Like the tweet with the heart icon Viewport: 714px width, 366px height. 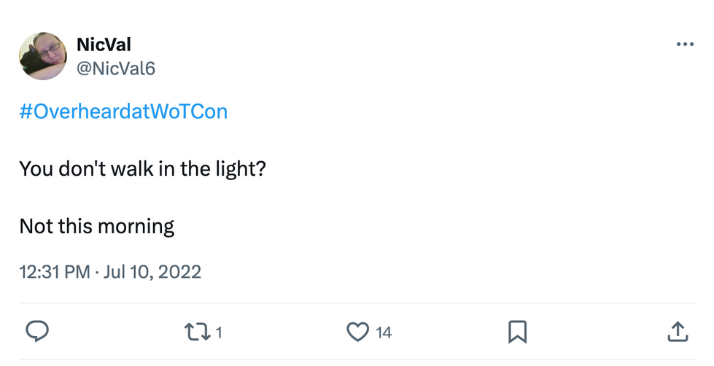point(357,332)
